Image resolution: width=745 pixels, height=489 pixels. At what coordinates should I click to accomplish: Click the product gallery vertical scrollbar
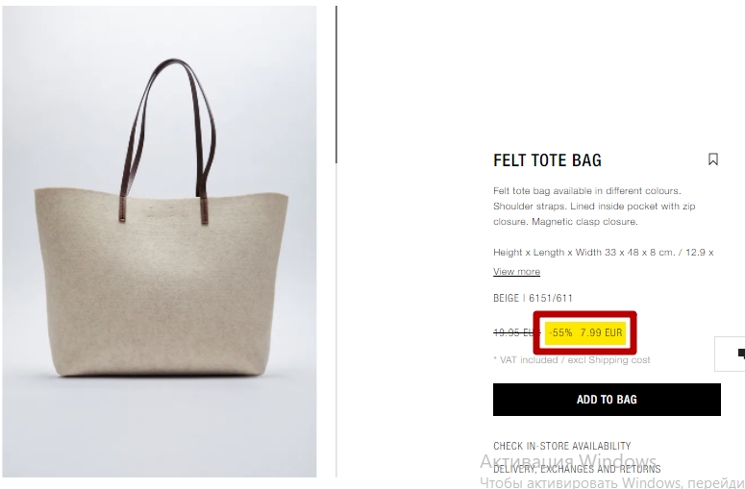[x=336, y=85]
